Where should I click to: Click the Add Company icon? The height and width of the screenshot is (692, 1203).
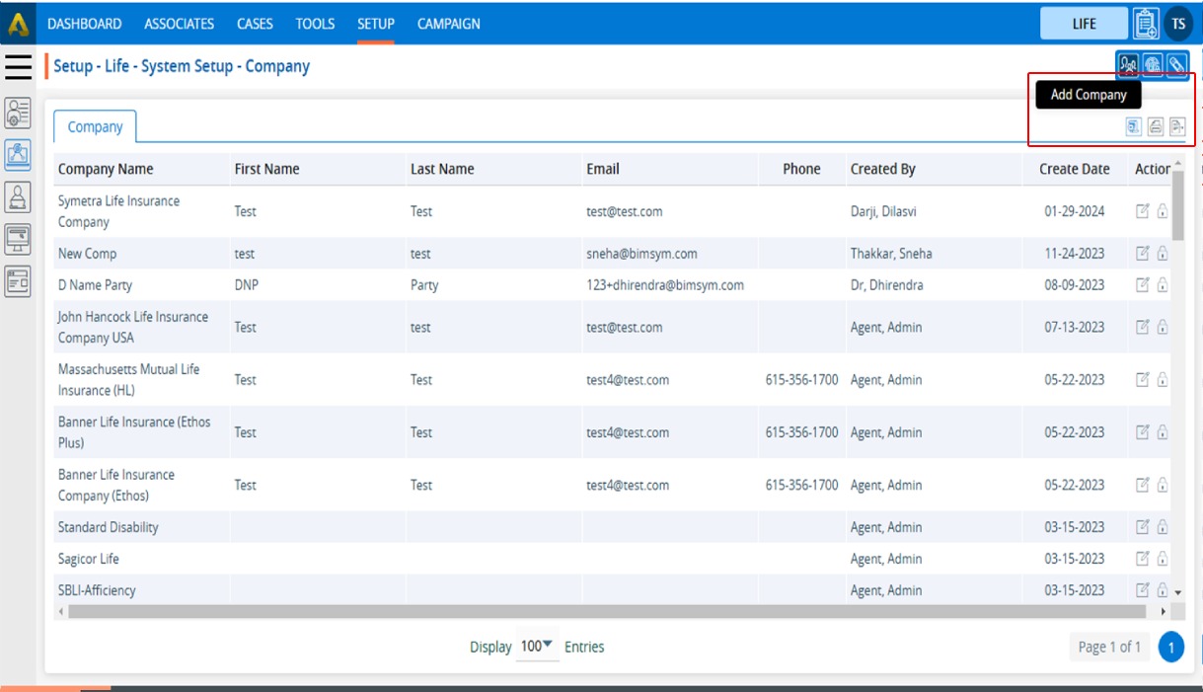pos(1133,126)
